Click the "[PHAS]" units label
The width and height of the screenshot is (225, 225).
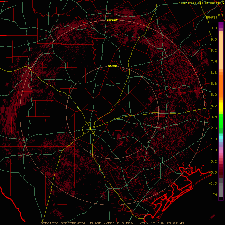[x=211, y=17]
